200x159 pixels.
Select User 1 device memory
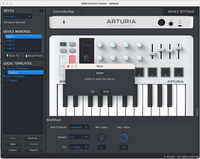coord(23,37)
